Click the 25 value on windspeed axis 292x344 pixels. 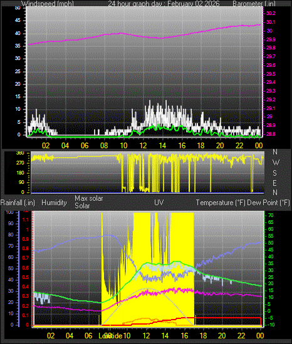tap(18, 72)
